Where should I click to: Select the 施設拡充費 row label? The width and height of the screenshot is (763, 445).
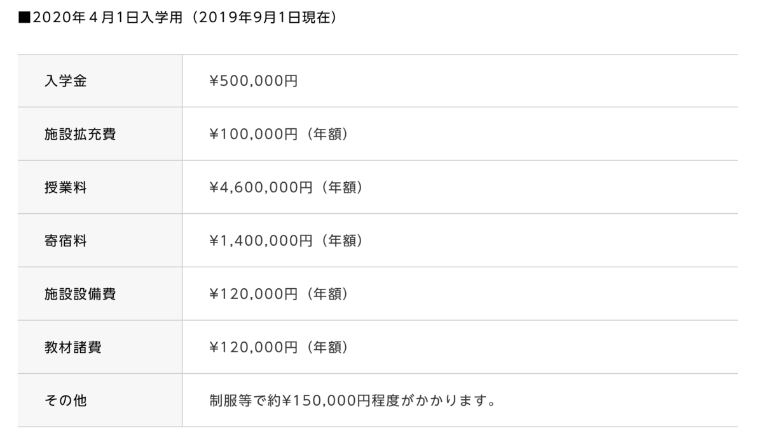[x=80, y=135]
